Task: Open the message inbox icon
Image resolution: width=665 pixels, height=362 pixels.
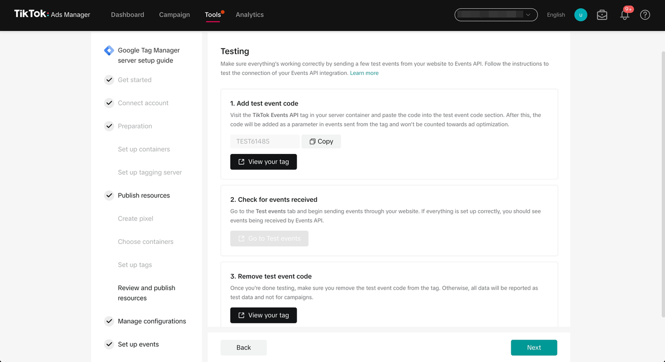Action: tap(602, 15)
